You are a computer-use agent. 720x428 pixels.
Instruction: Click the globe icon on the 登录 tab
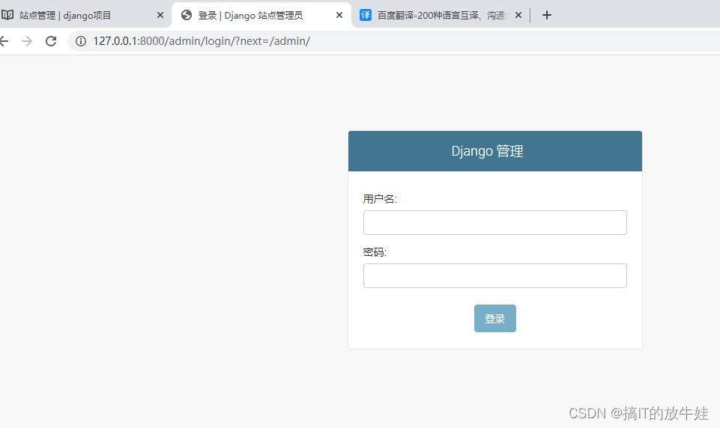pyautogui.click(x=187, y=15)
